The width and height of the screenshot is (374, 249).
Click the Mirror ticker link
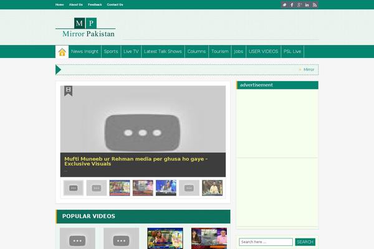309,70
